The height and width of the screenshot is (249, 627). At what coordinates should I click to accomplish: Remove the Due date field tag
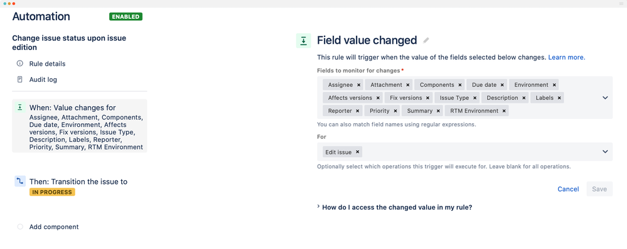point(502,85)
